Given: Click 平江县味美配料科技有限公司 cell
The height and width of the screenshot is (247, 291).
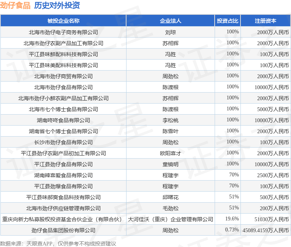Looking at the screenshot, I should [63, 65].
